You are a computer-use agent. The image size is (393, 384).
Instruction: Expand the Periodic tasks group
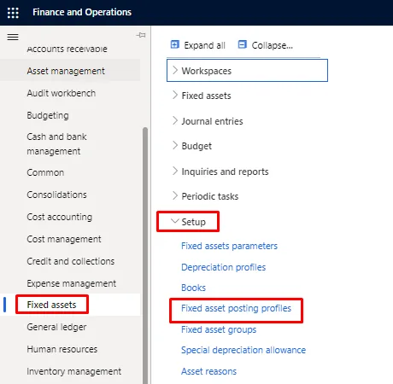coord(205,196)
